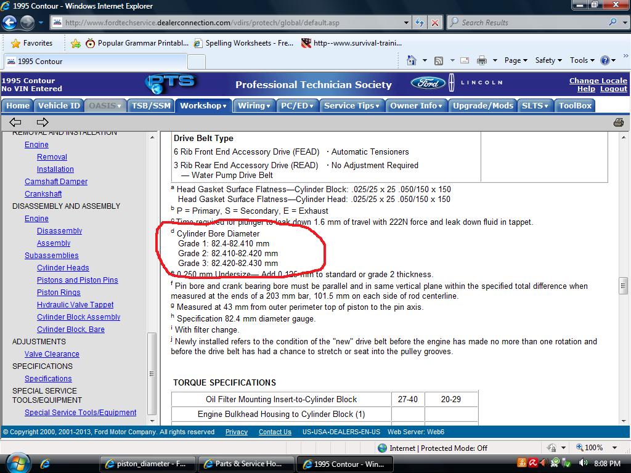
Task: Click the left navigation pane scrollbar thumb
Action: [x=152, y=373]
